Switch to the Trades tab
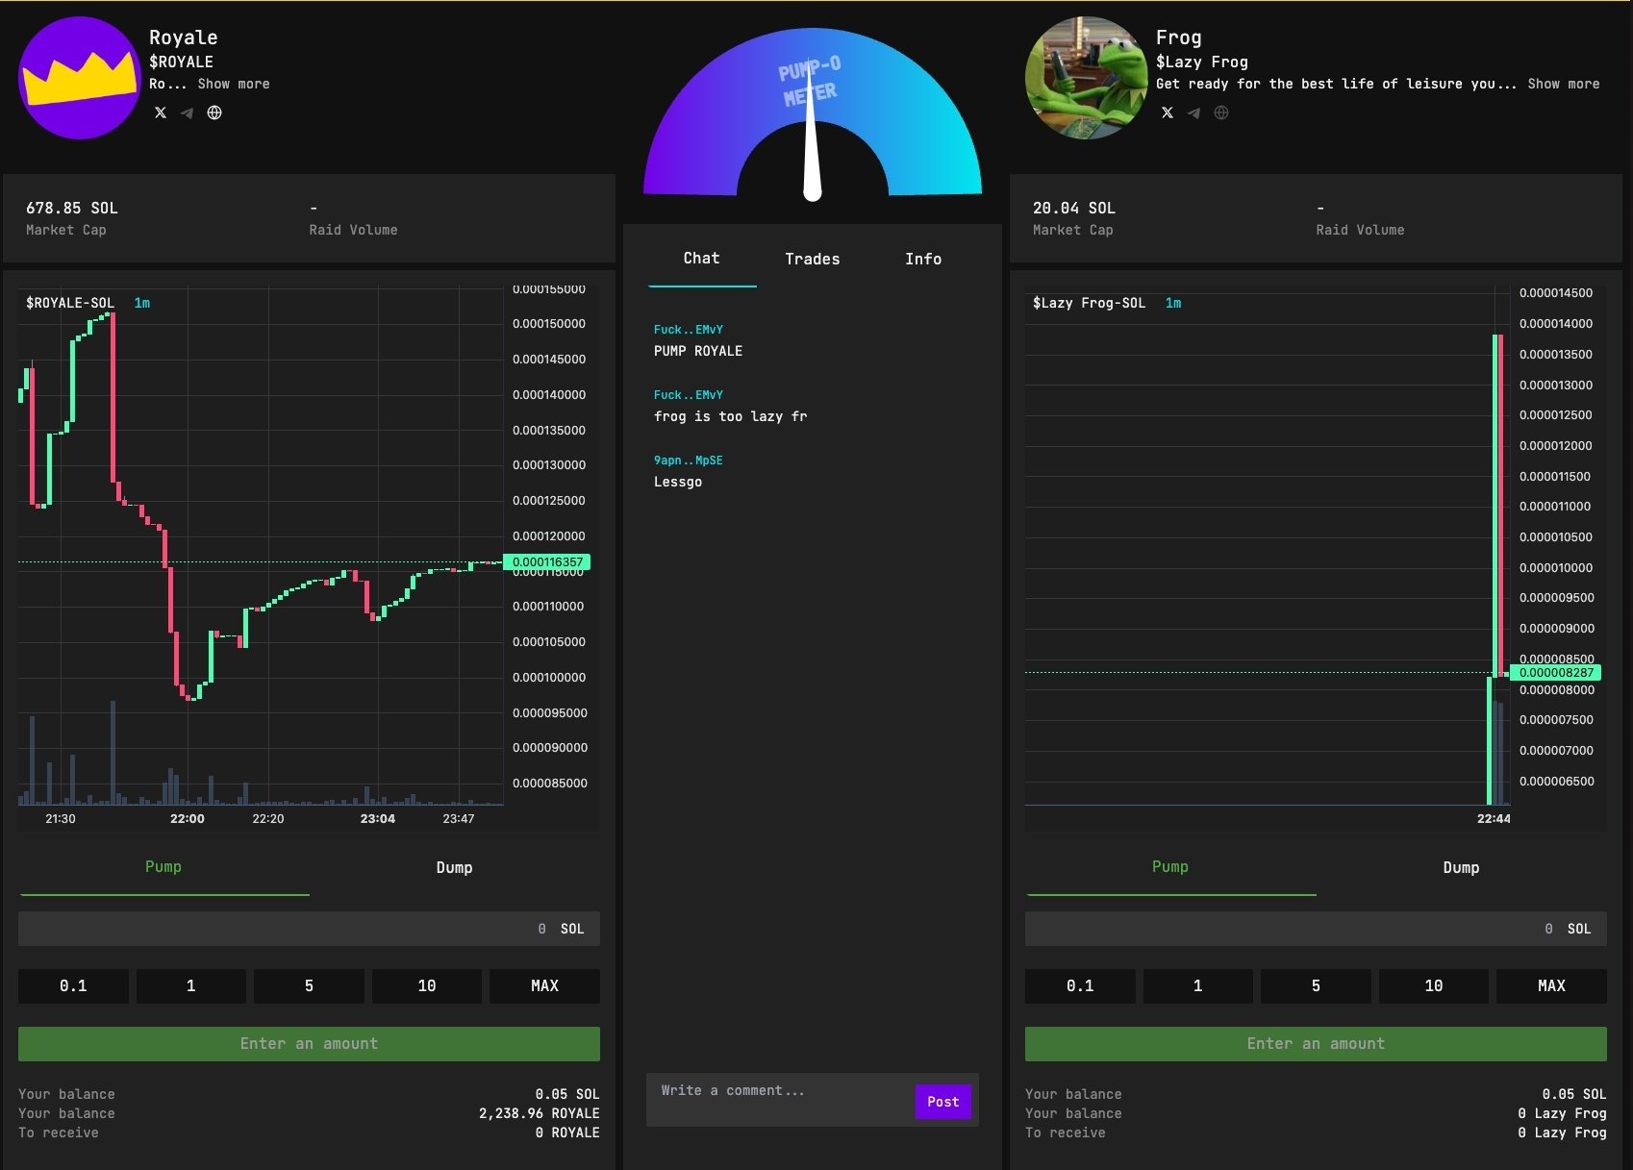 click(812, 259)
